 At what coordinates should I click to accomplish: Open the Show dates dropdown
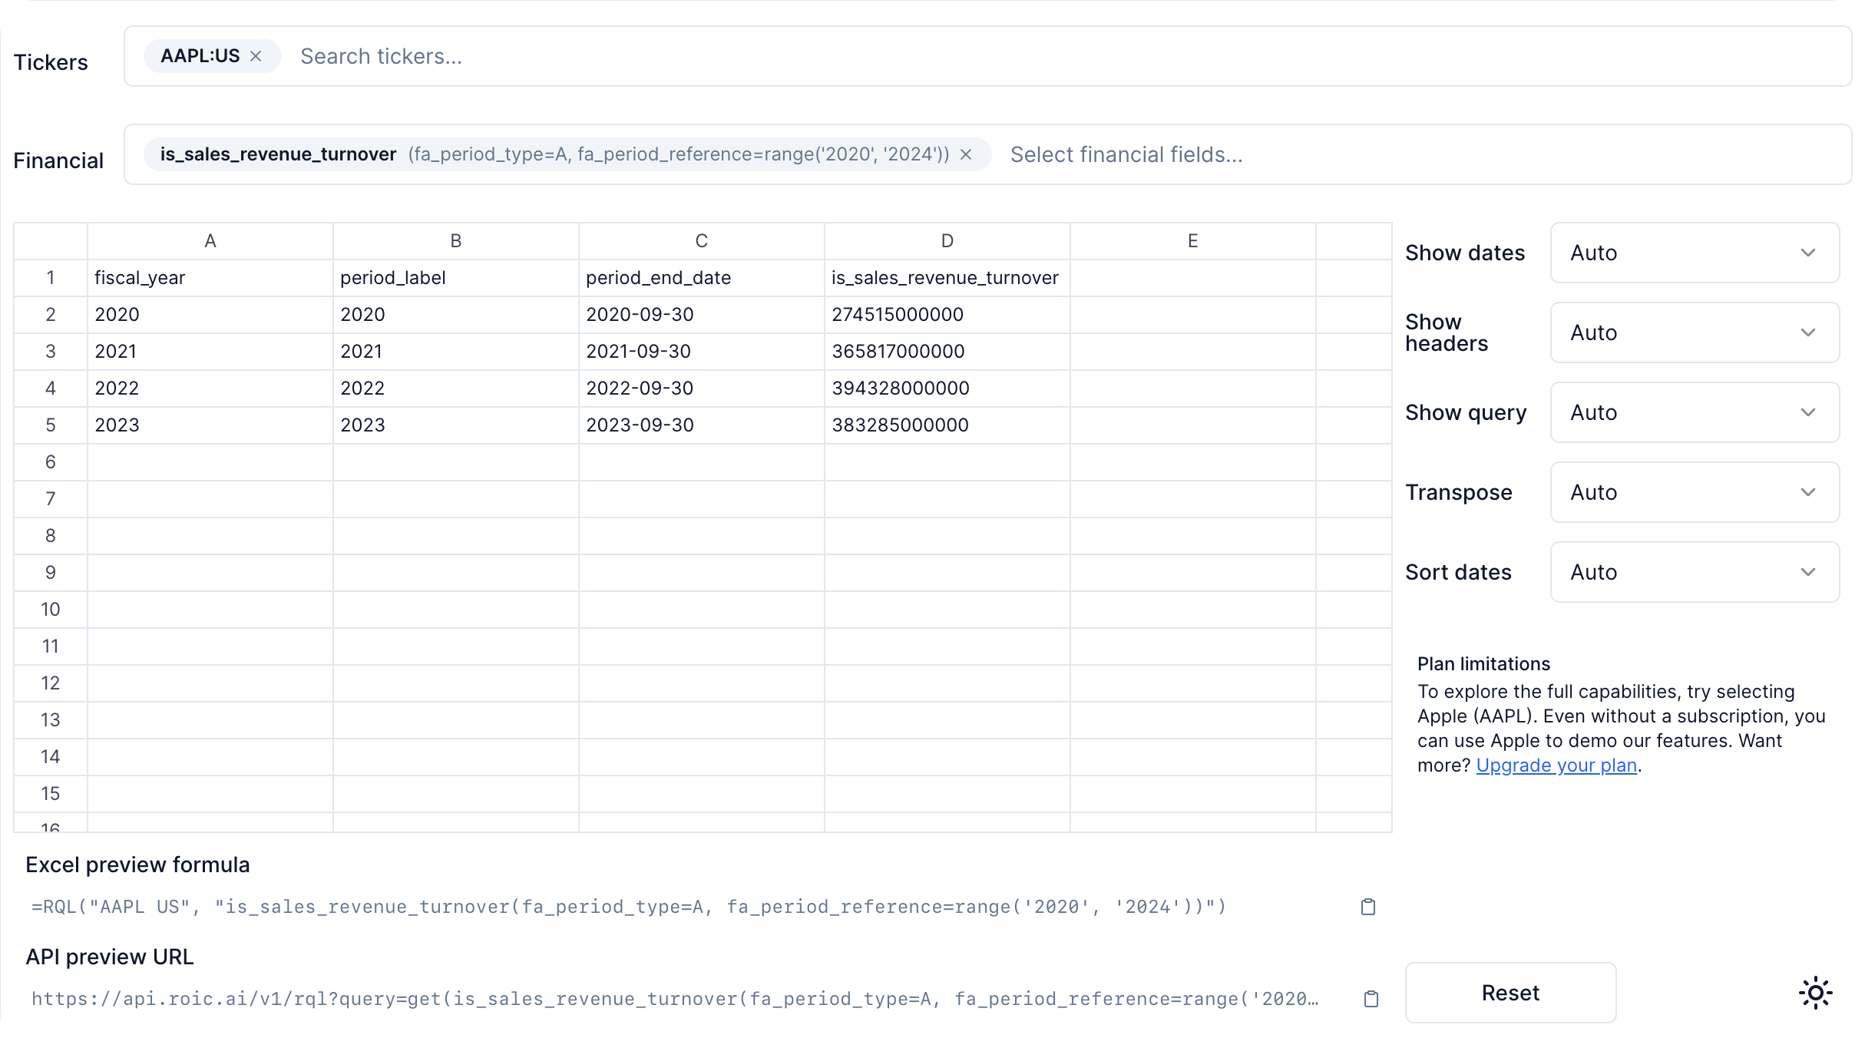click(x=1694, y=253)
